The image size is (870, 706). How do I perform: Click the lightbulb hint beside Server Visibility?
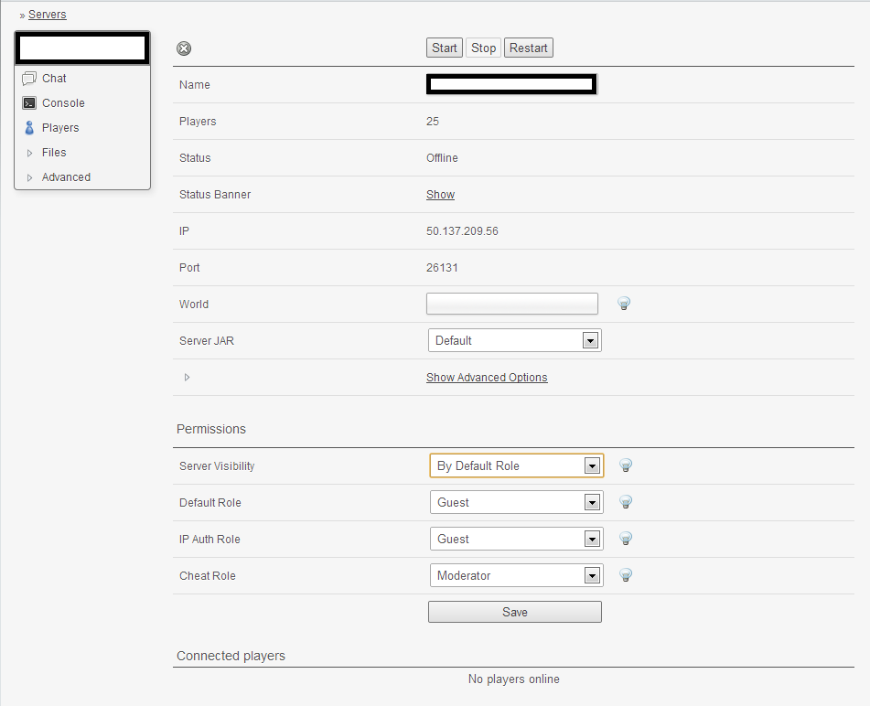pyautogui.click(x=626, y=465)
